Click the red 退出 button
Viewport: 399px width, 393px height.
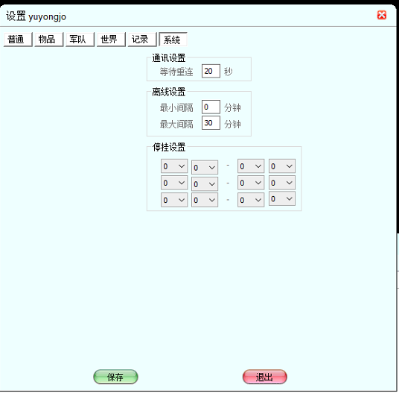click(x=265, y=377)
